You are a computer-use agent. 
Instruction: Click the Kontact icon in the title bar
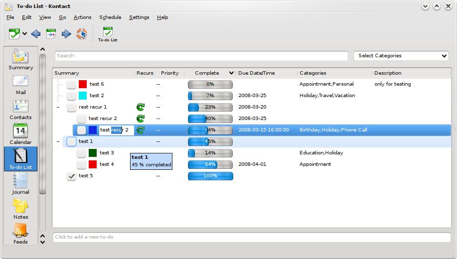click(x=8, y=6)
